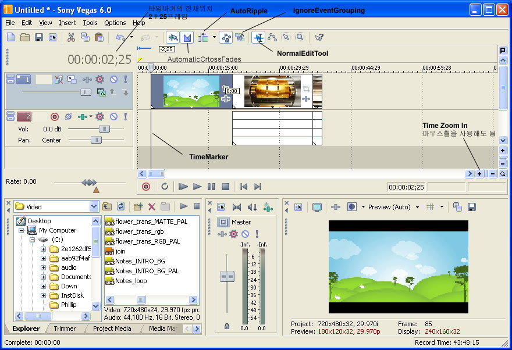Pause playback
Screen dimensions: 512x350
(211, 187)
